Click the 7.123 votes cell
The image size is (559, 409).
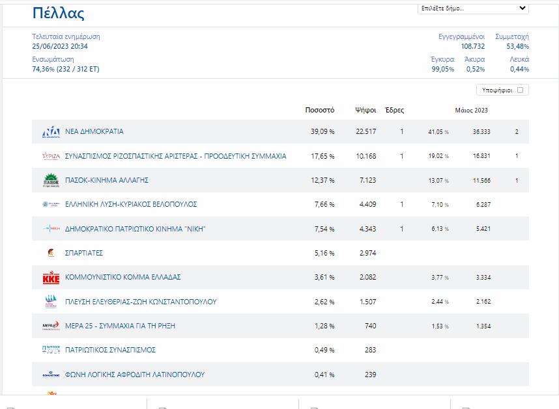tap(368, 180)
